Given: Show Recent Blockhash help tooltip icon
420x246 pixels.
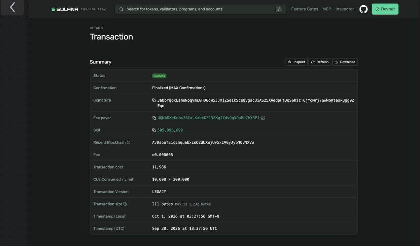Looking at the screenshot, I should 128,143.
